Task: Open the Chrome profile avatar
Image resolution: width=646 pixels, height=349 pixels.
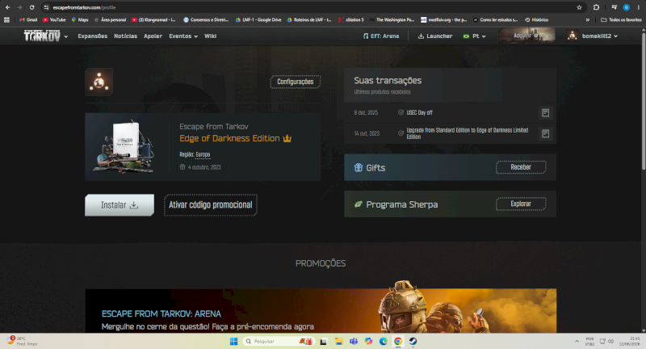Action: pos(627,7)
